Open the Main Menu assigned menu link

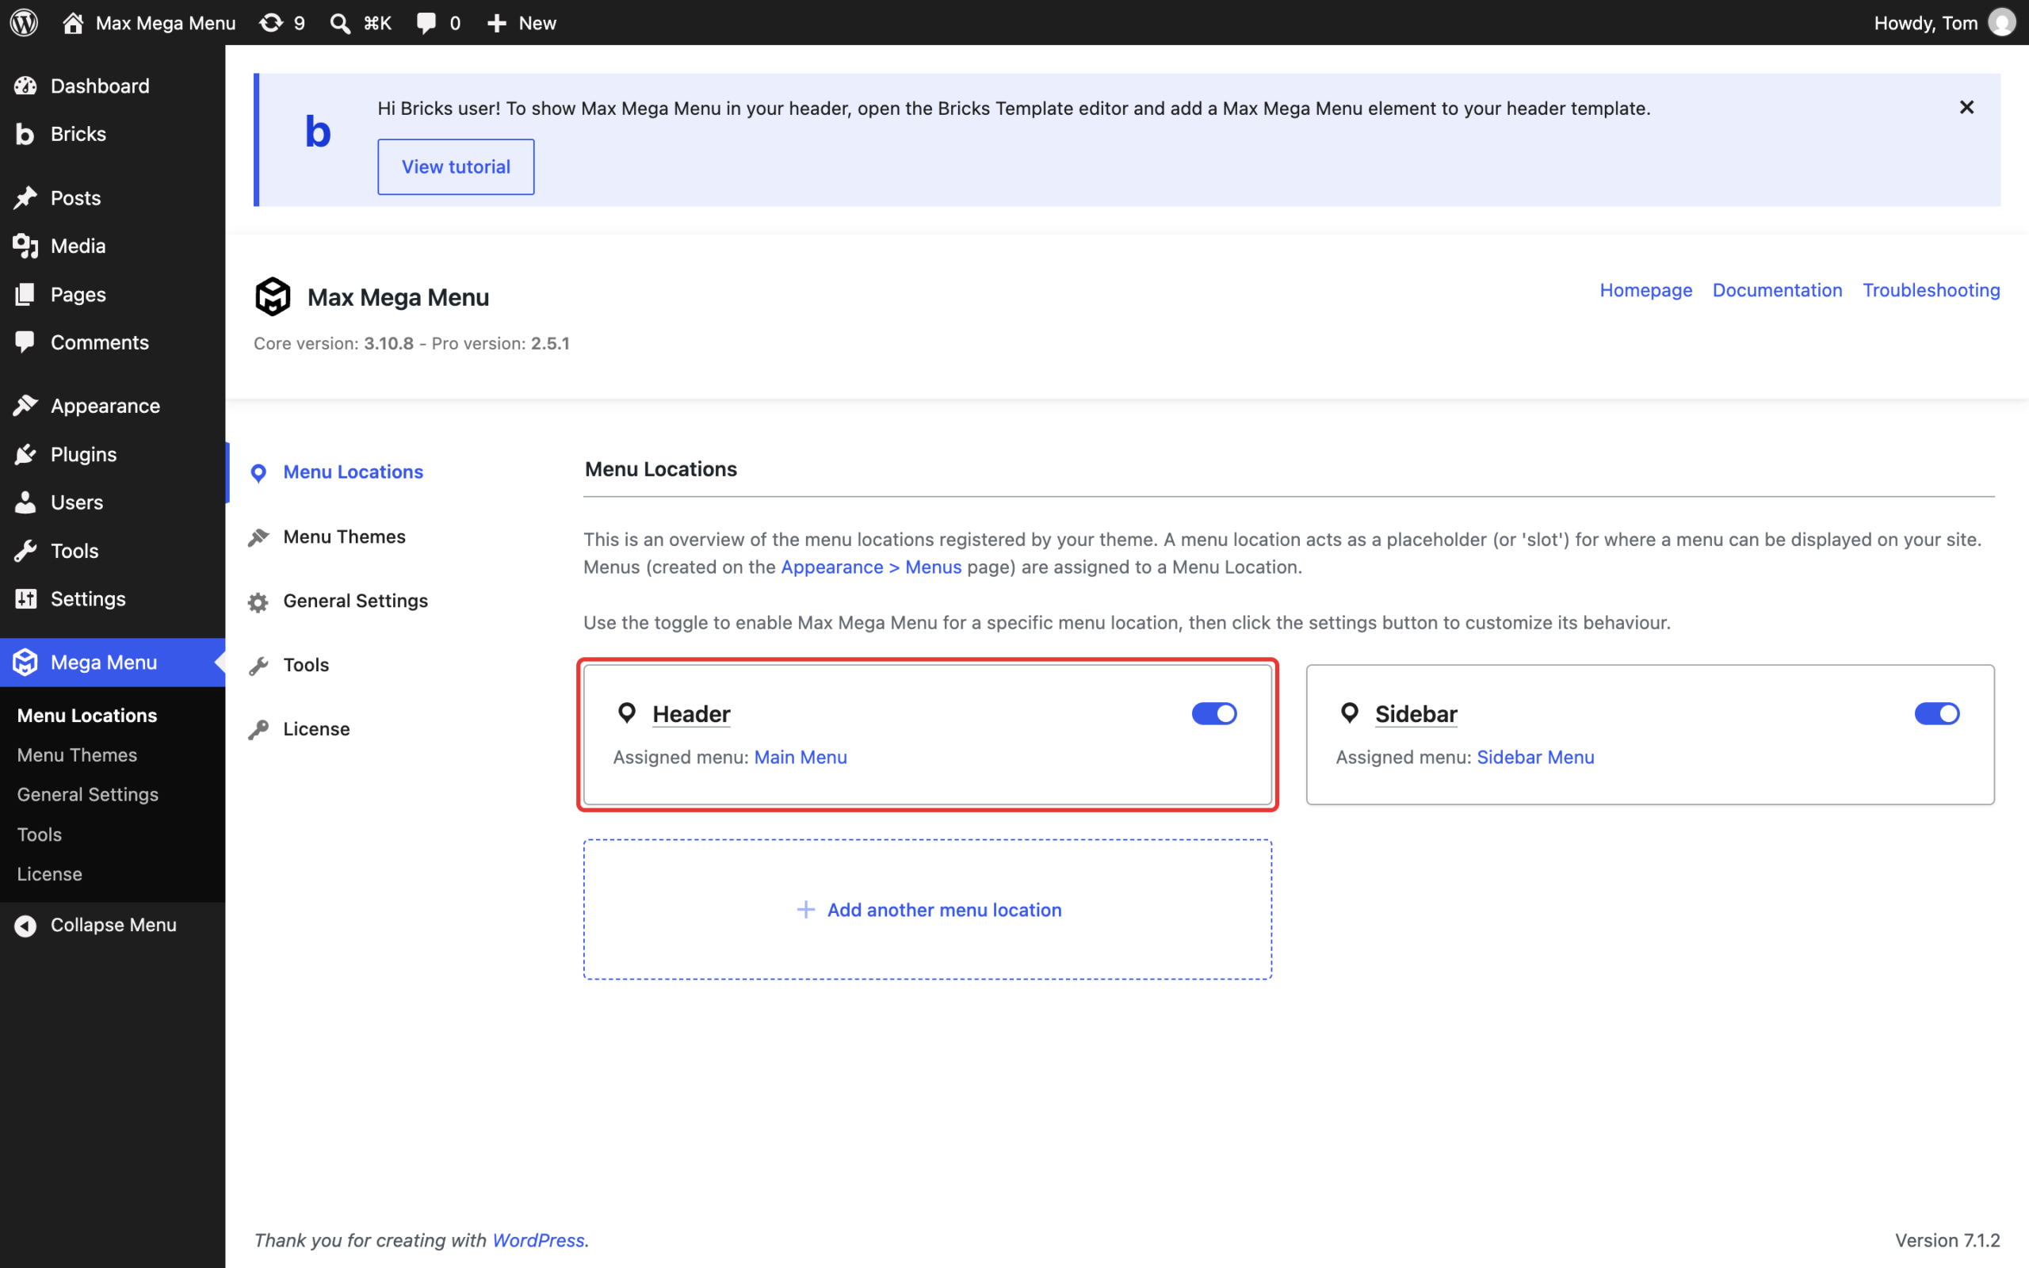[x=800, y=758]
